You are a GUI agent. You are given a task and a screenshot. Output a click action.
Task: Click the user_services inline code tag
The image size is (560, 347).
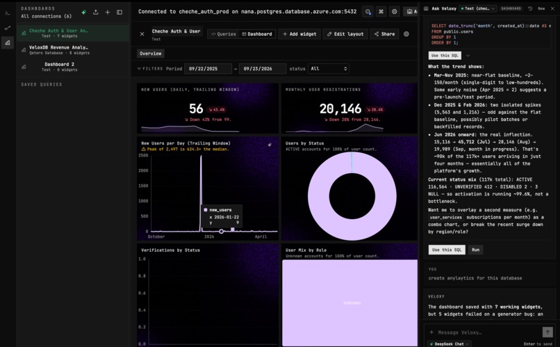pyautogui.click(x=446, y=217)
